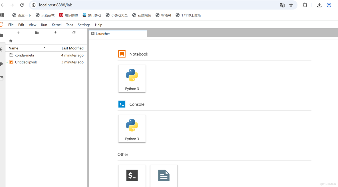
Task: Open the 京东购物 bookmark
Action: pyautogui.click(x=68, y=15)
